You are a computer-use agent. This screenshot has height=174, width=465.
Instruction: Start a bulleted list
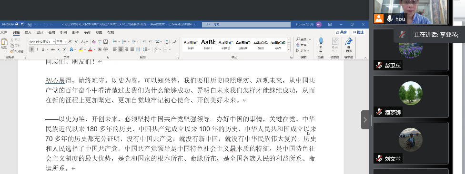(115, 42)
